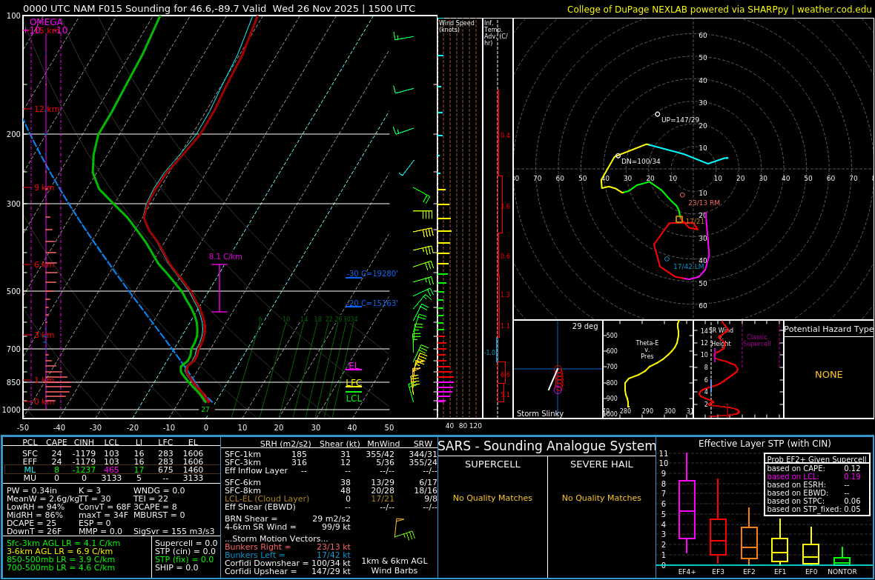Click the Classic Supercell label
Image resolution: width=875 pixels, height=580 pixels.
(x=756, y=340)
